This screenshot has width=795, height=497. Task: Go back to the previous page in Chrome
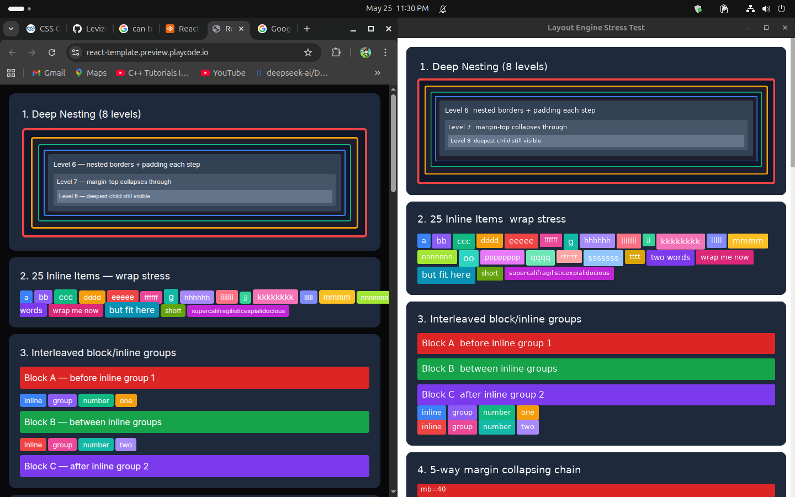click(x=12, y=52)
